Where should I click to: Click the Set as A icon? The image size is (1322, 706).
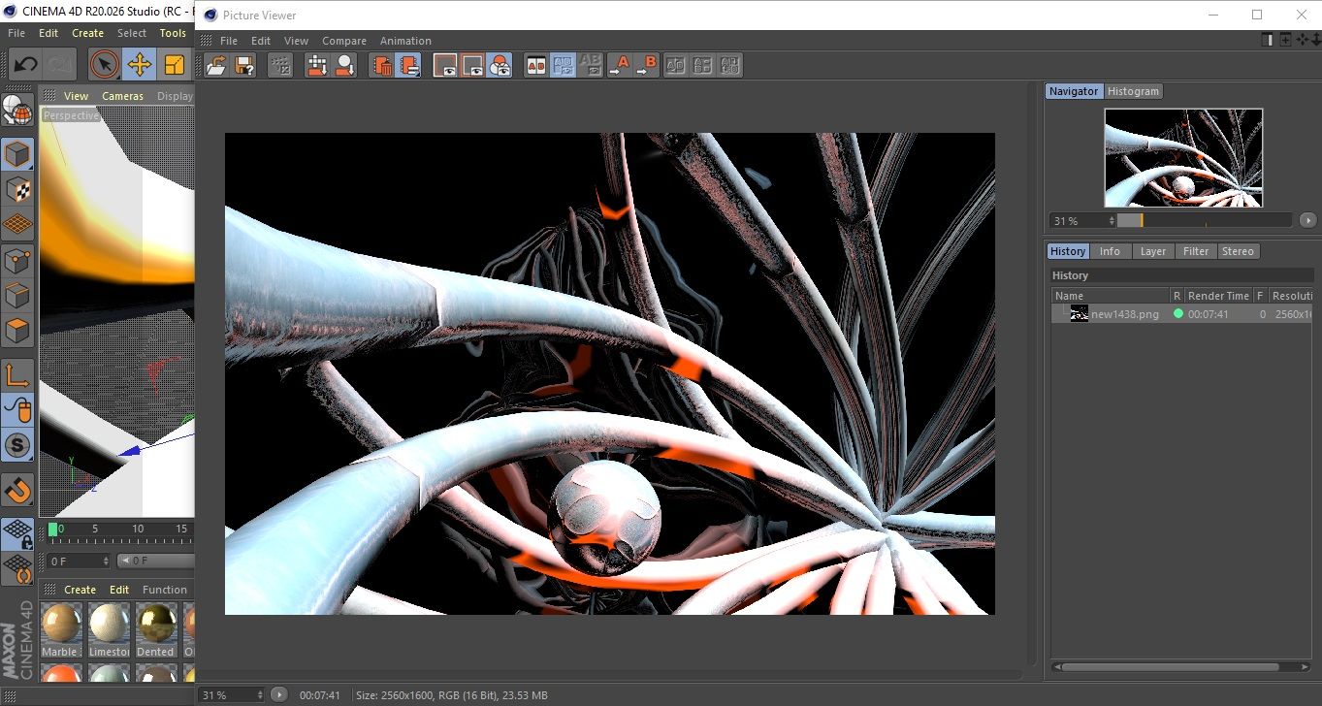tap(619, 66)
